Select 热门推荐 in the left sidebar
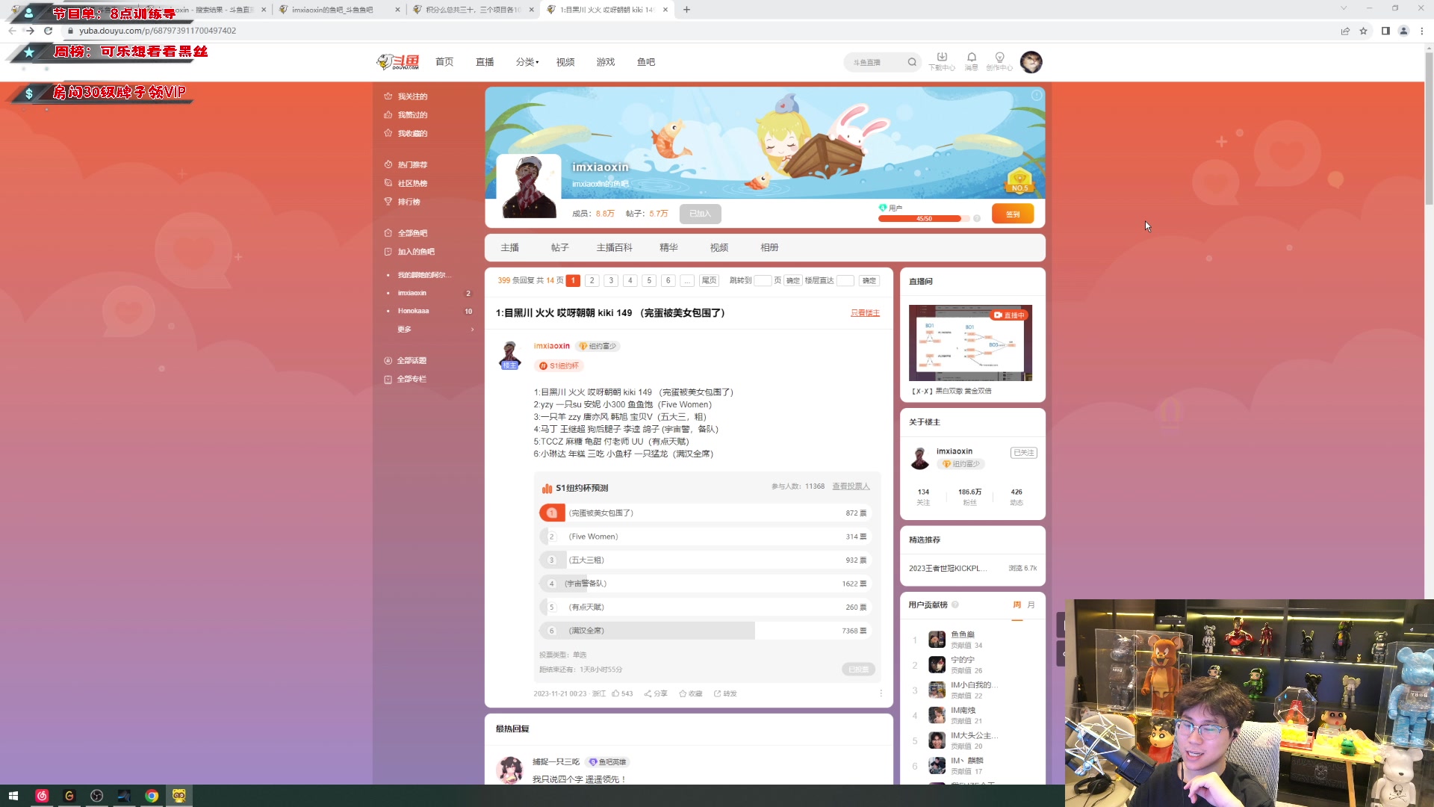Screen dimensions: 1434x807 point(412,164)
